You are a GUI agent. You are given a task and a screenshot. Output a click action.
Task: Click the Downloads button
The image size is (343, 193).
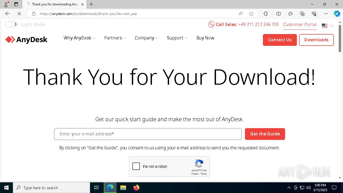316,40
